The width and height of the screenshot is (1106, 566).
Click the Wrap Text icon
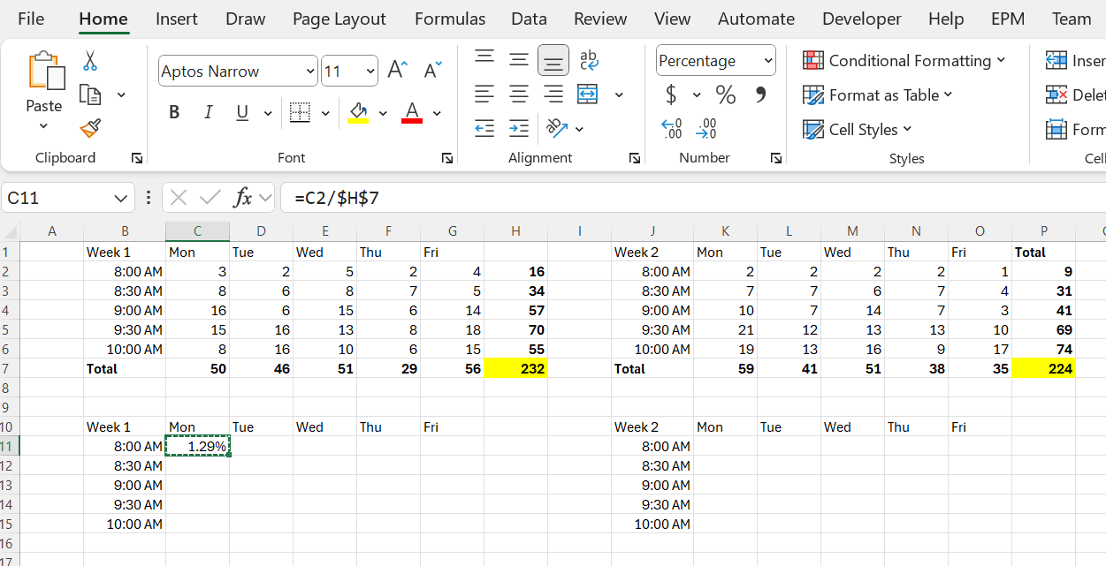point(589,59)
